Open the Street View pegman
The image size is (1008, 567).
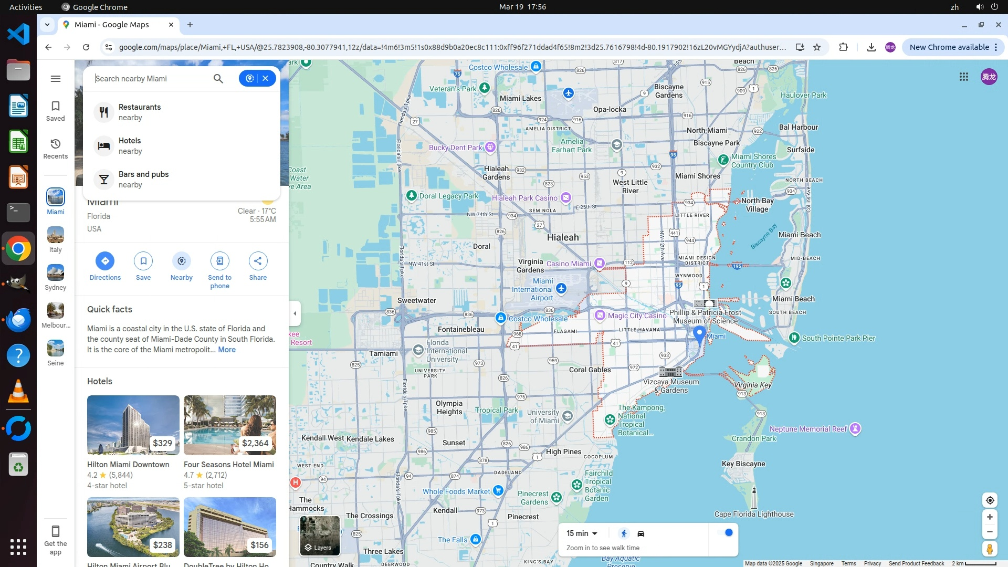coord(990,549)
